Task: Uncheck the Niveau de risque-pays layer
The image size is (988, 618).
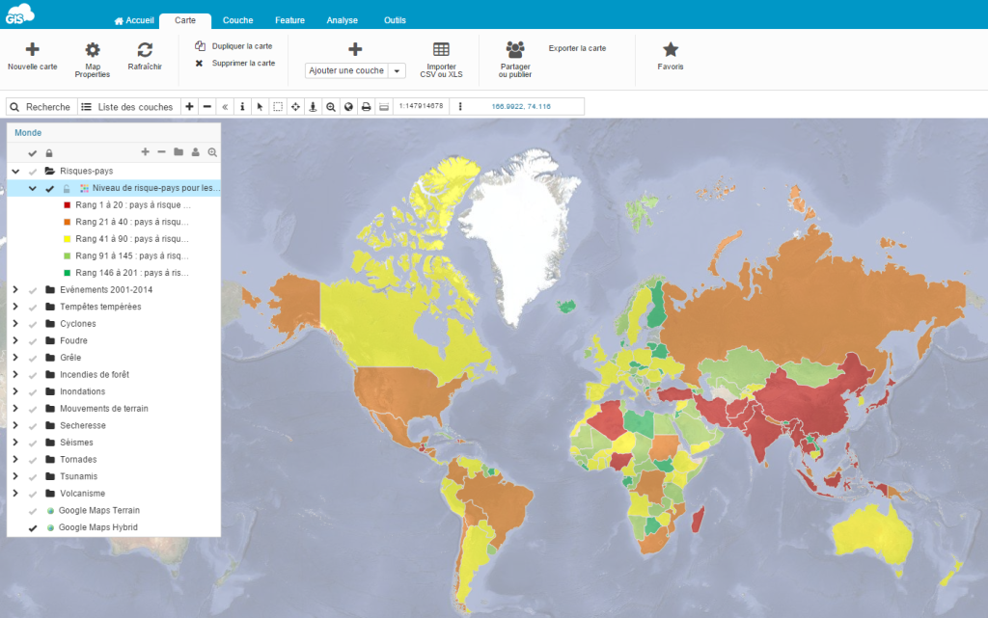Action: pyautogui.click(x=50, y=188)
